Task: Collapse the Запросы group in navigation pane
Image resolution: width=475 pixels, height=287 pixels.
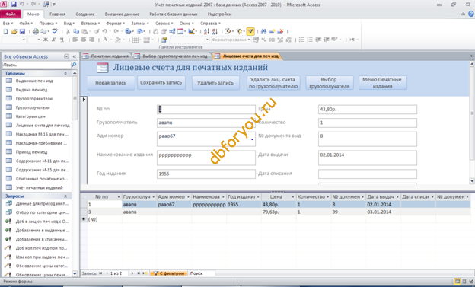Action: tap(65, 196)
